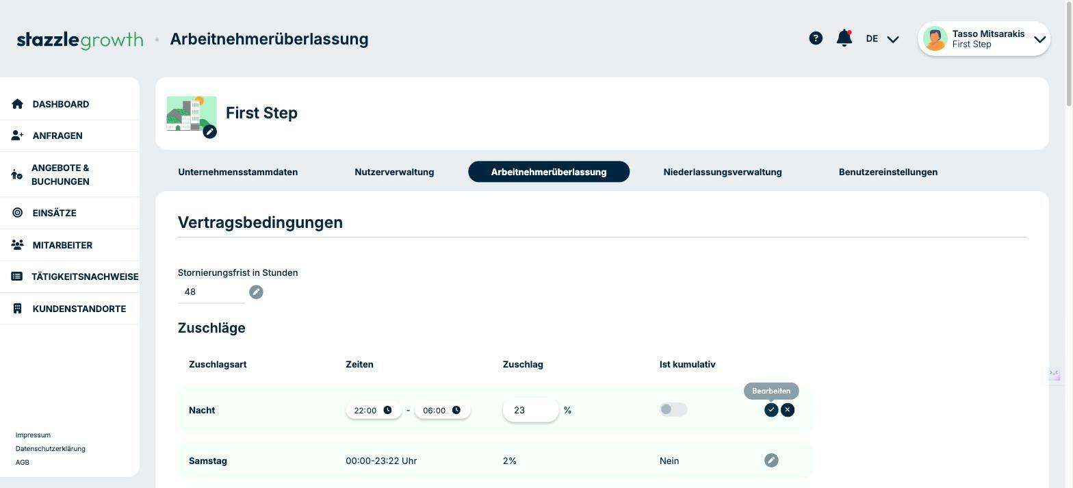This screenshot has height=488, width=1073.
Task: Click the stazzlegrowth logo
Action: coord(80,40)
